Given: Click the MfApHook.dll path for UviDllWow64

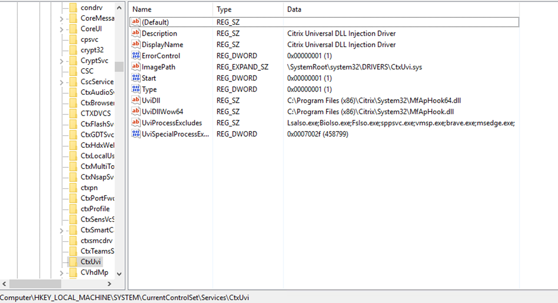Looking at the screenshot, I should pos(371,112).
